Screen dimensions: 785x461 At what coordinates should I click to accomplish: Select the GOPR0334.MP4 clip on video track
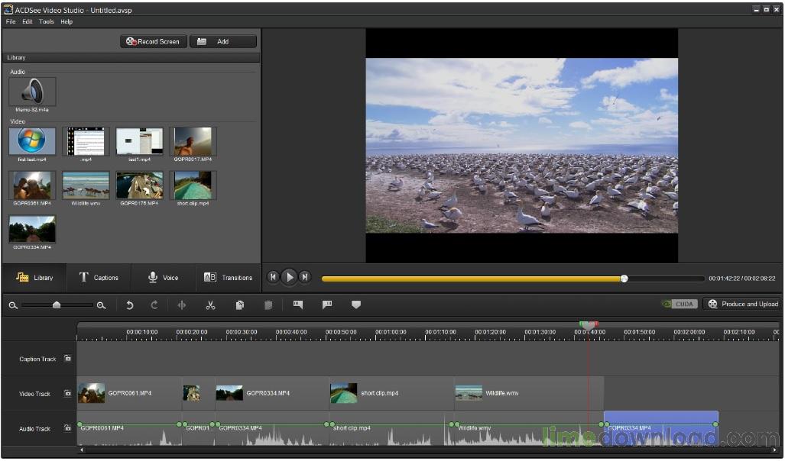tap(272, 394)
